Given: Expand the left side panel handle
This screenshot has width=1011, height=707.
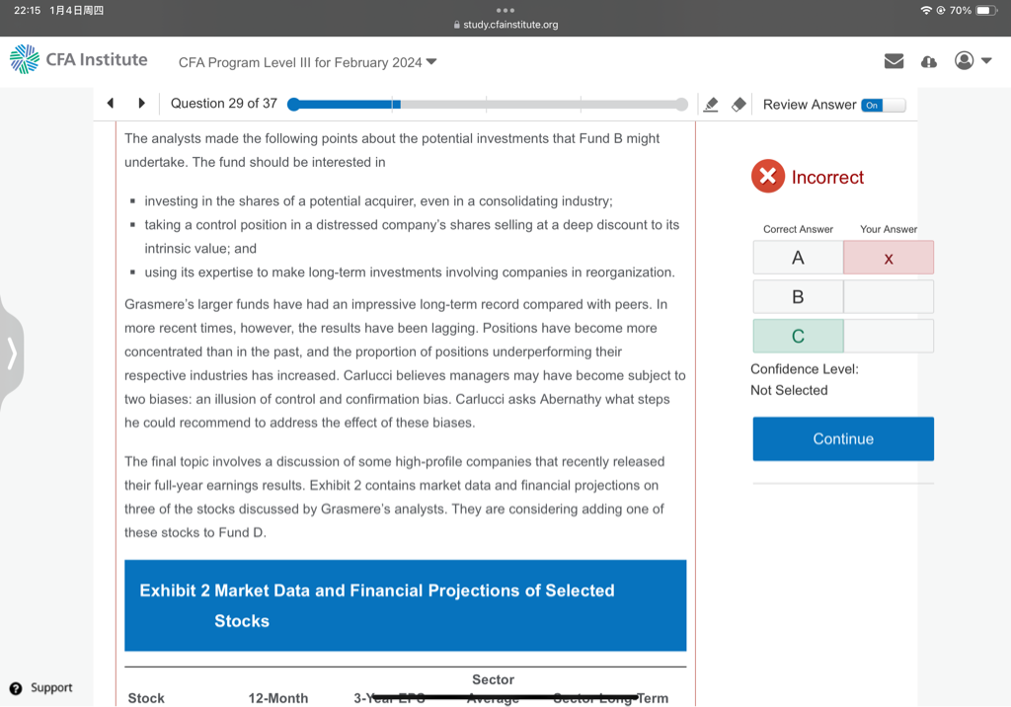Looking at the screenshot, I should tap(12, 353).
